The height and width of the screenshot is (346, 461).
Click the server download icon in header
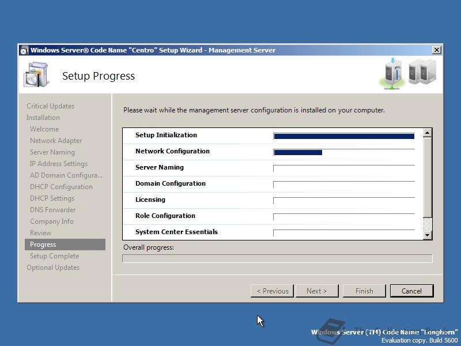click(393, 74)
